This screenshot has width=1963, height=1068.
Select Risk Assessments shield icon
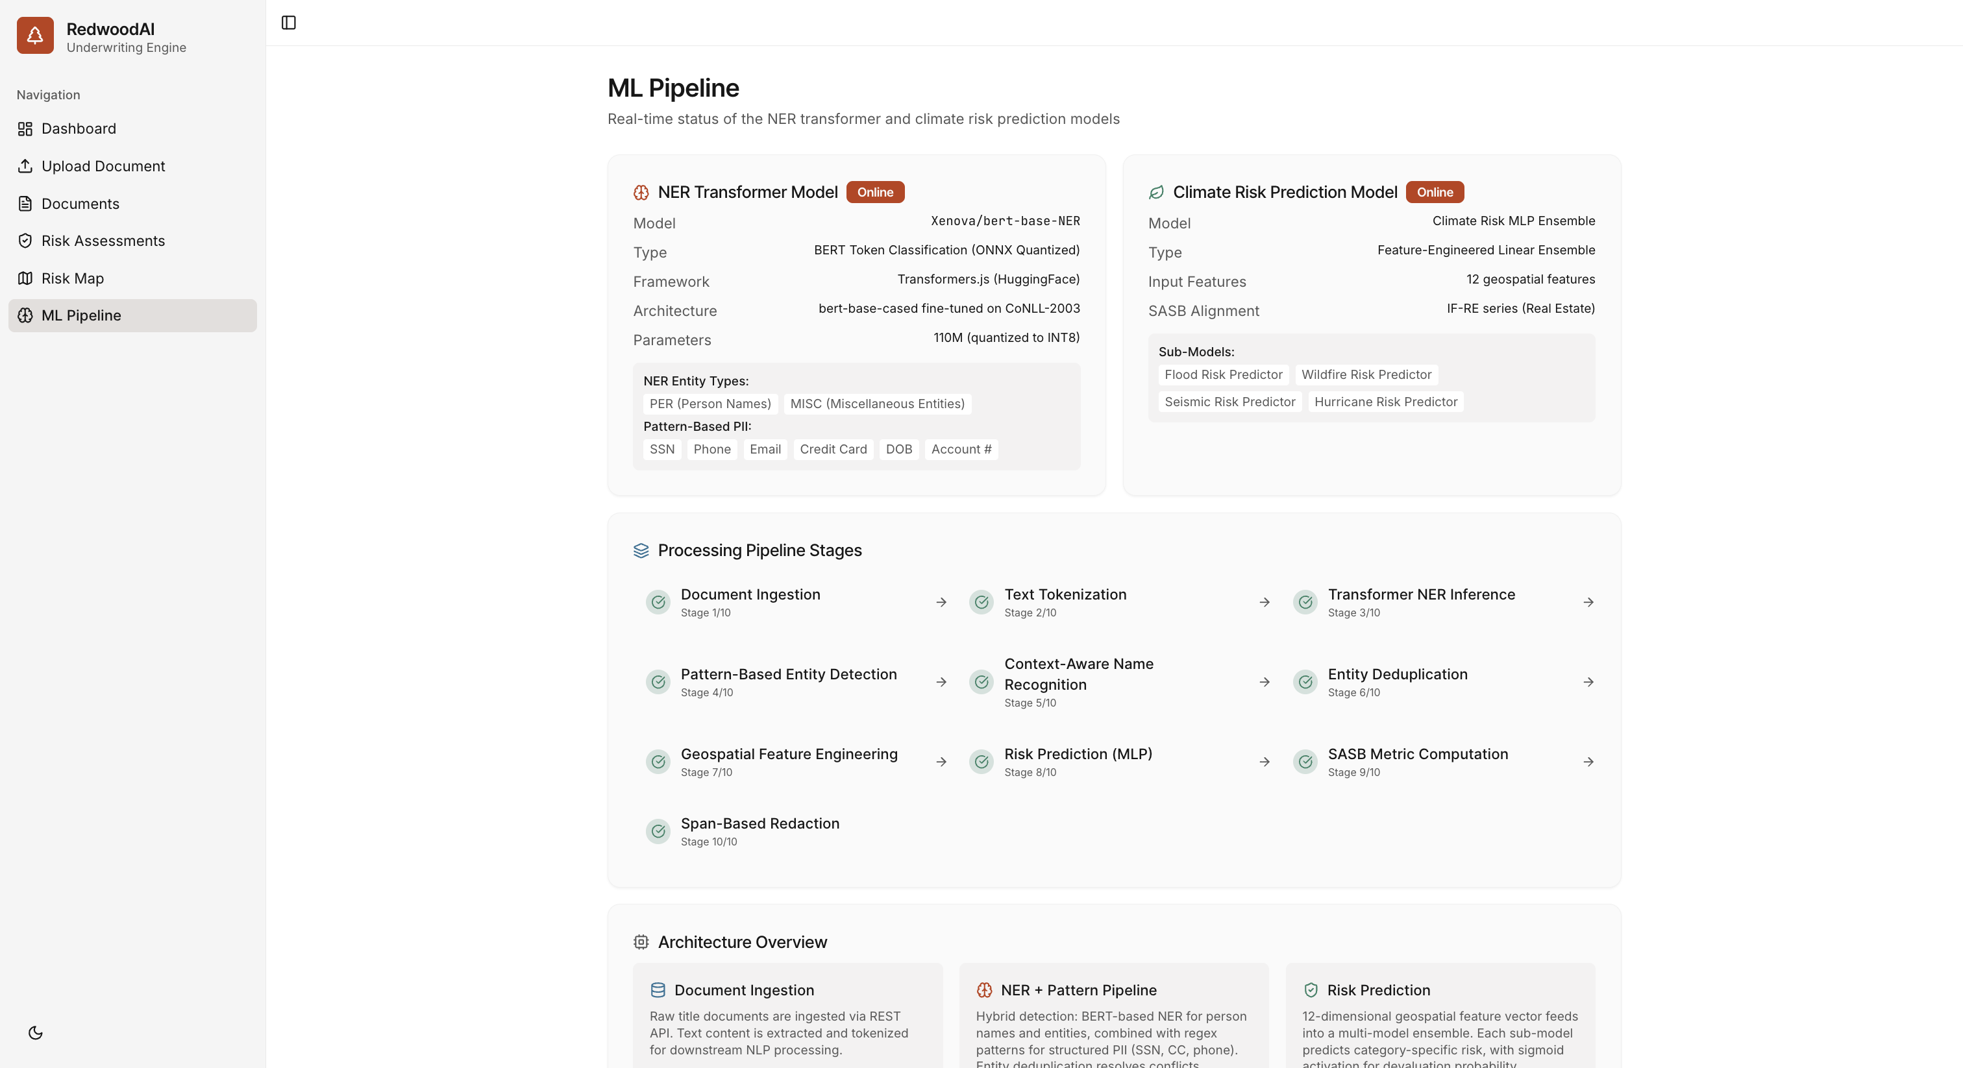click(25, 241)
